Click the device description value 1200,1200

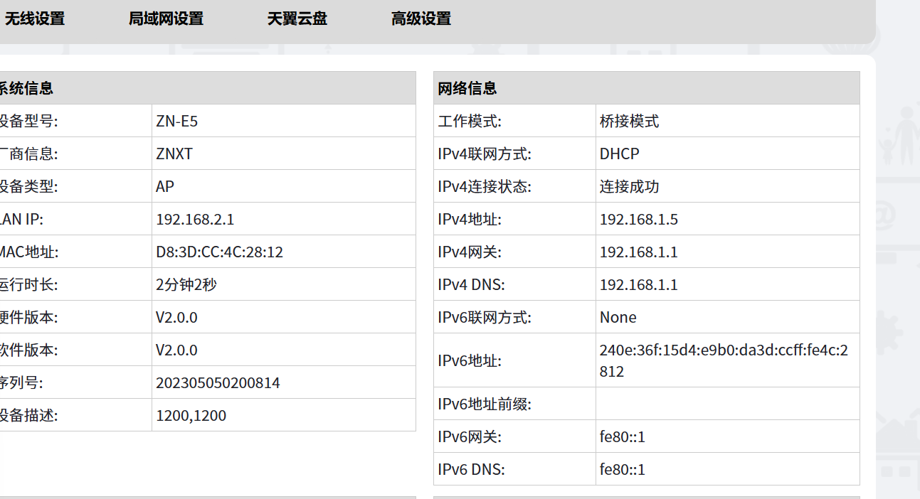tap(191, 416)
